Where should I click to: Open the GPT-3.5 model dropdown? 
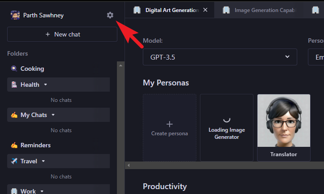pyautogui.click(x=220, y=57)
